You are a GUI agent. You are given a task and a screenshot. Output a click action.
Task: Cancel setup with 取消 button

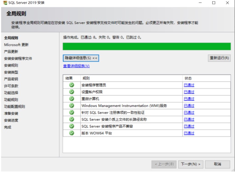218,164
